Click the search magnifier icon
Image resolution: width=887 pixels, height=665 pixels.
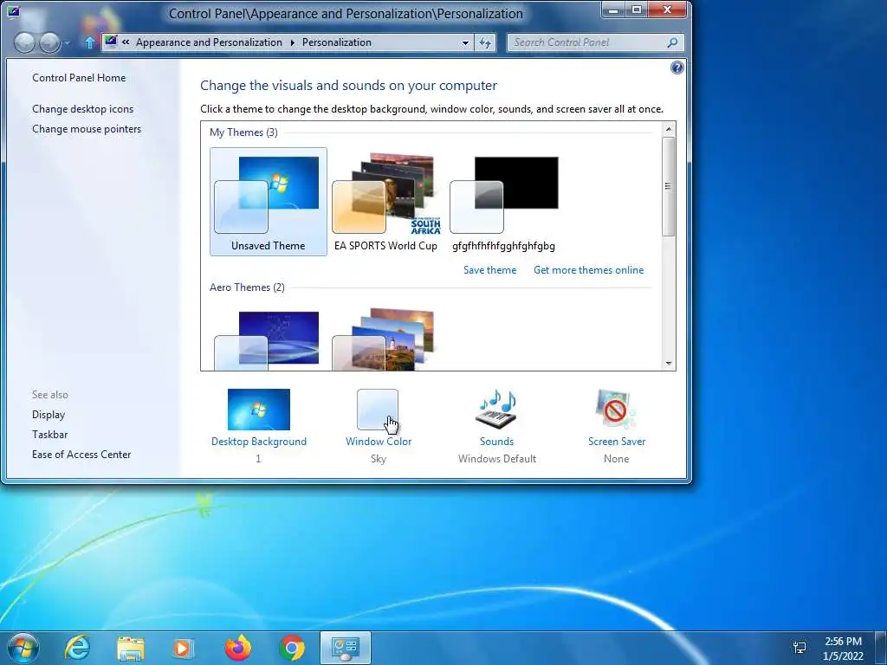coord(672,42)
